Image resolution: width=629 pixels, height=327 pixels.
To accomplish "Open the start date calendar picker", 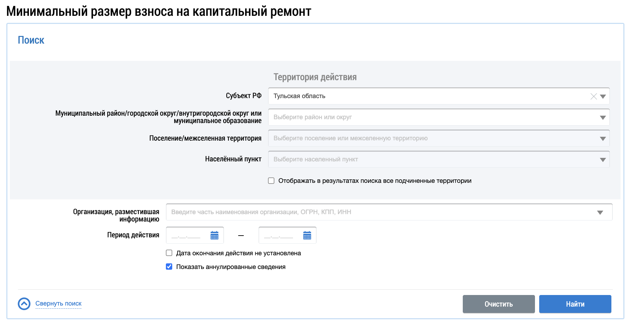I will (214, 236).
